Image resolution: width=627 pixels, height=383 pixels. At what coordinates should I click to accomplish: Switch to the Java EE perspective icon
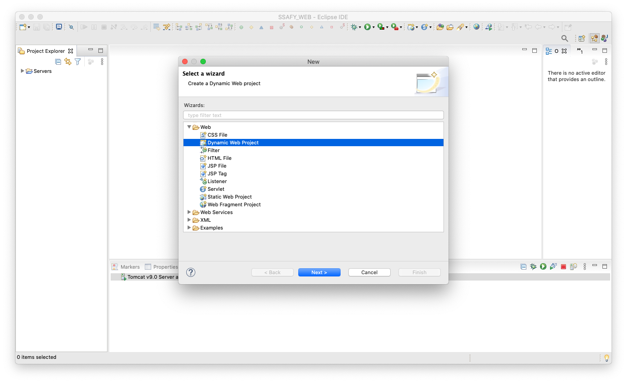tap(594, 39)
